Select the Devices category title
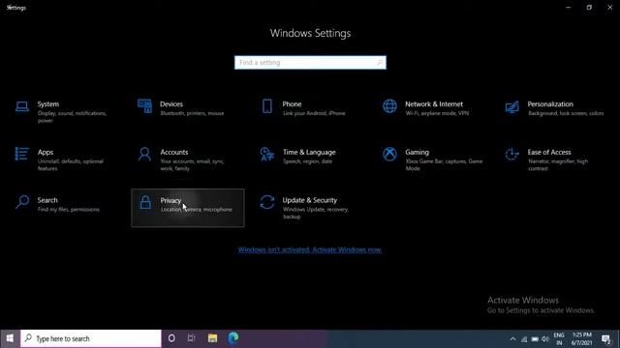The width and height of the screenshot is (620, 348). click(x=171, y=104)
